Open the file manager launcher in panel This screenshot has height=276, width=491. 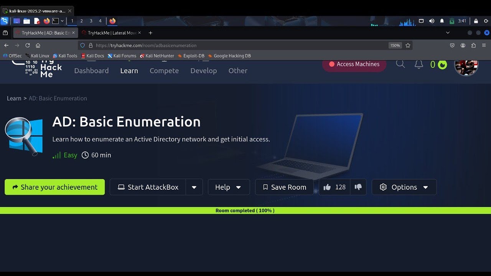tap(26, 21)
